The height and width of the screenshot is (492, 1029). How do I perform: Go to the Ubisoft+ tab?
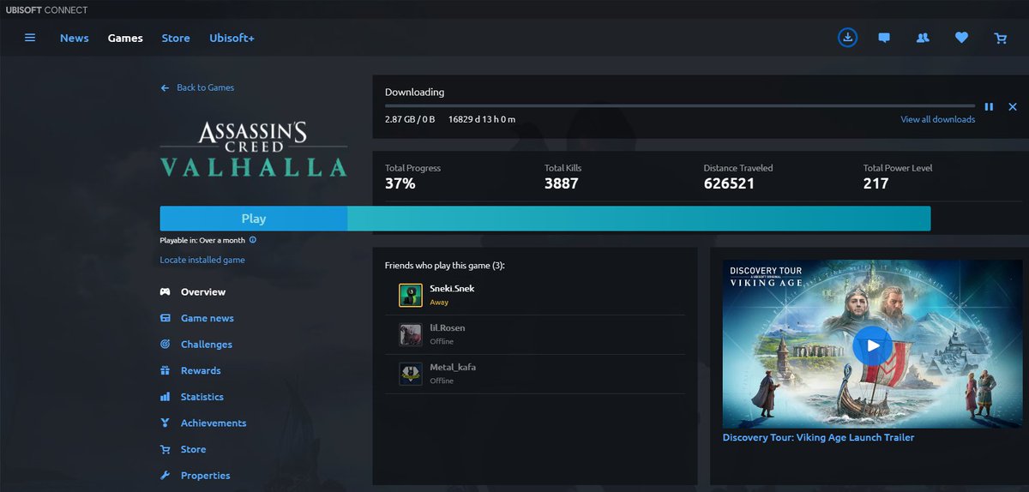232,38
